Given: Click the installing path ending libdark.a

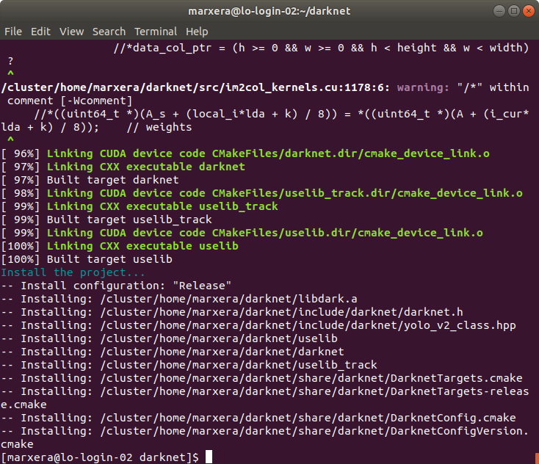Looking at the screenshot, I should tap(228, 299).
